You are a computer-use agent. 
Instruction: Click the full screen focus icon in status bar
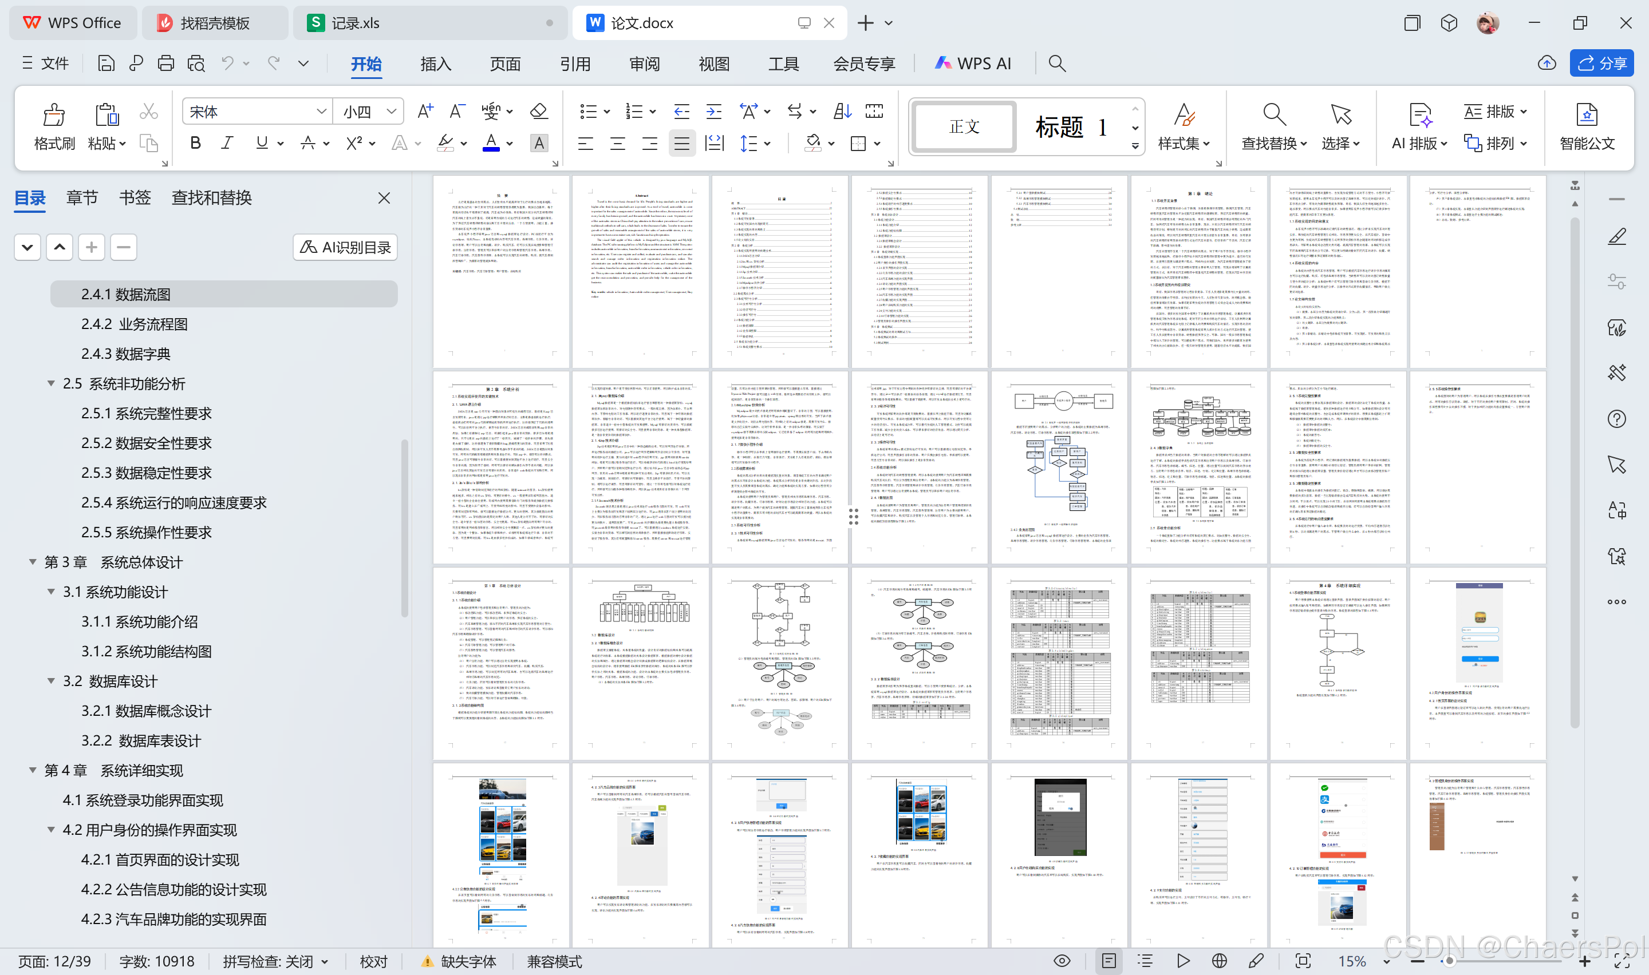(1303, 961)
